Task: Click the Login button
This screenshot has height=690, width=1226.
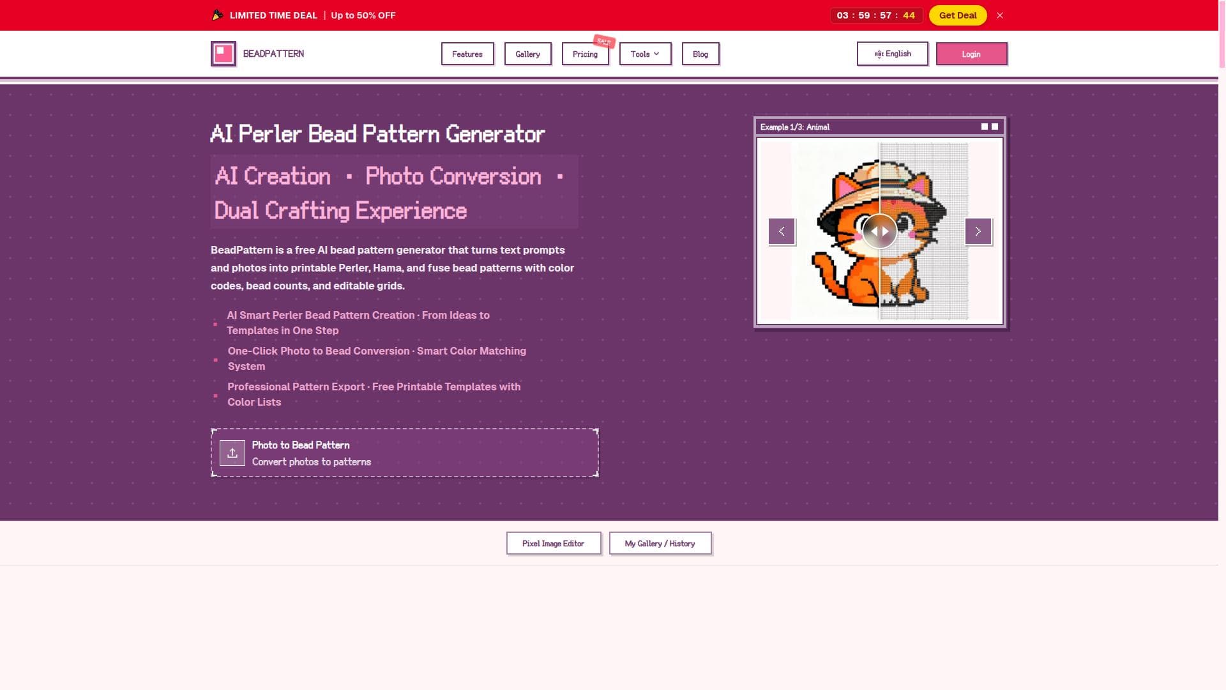Action: (971, 54)
